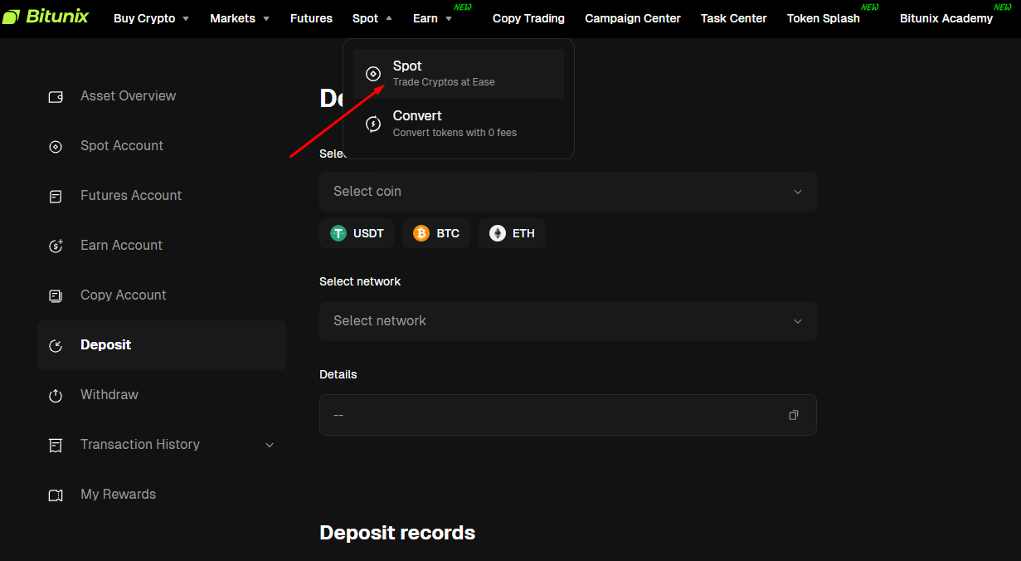The image size is (1021, 561).
Task: Expand the Buy Crypto menu
Action: [152, 18]
